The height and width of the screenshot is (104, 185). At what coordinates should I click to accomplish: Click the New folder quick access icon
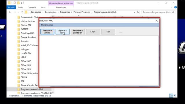point(18,3)
